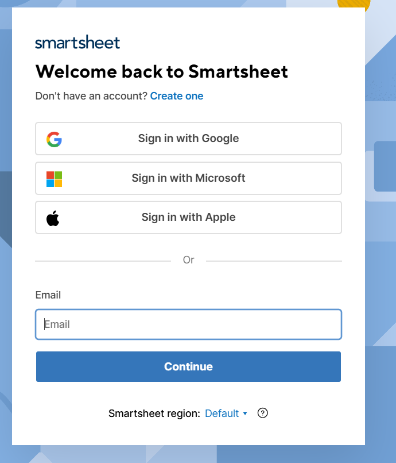Open the region help question mark icon
The image size is (396, 463).
[262, 413]
